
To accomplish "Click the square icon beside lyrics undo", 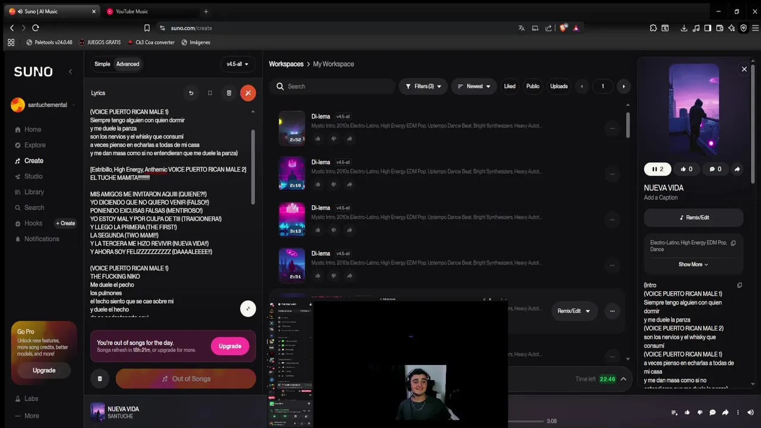I will click(210, 93).
